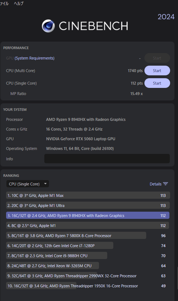Select highlighted Ryzen 9 8940HX ranking row
This screenshot has width=178, height=301.
(88, 215)
